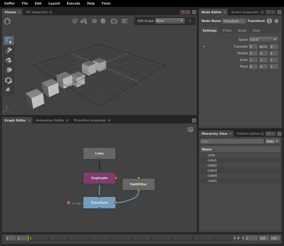Click the Name column header
Screen dimensions: 284x246
(240, 149)
